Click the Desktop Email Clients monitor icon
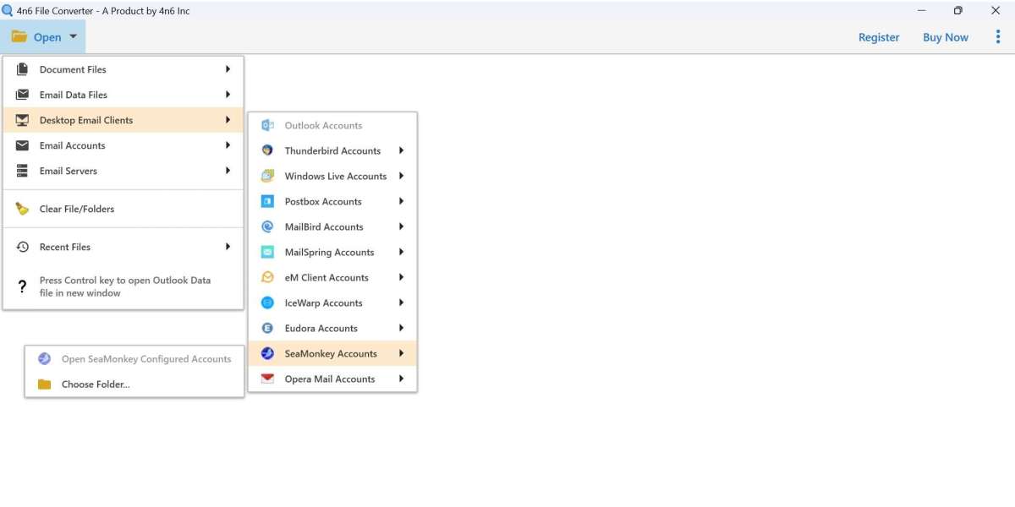This screenshot has height=507, width=1015. [x=22, y=120]
